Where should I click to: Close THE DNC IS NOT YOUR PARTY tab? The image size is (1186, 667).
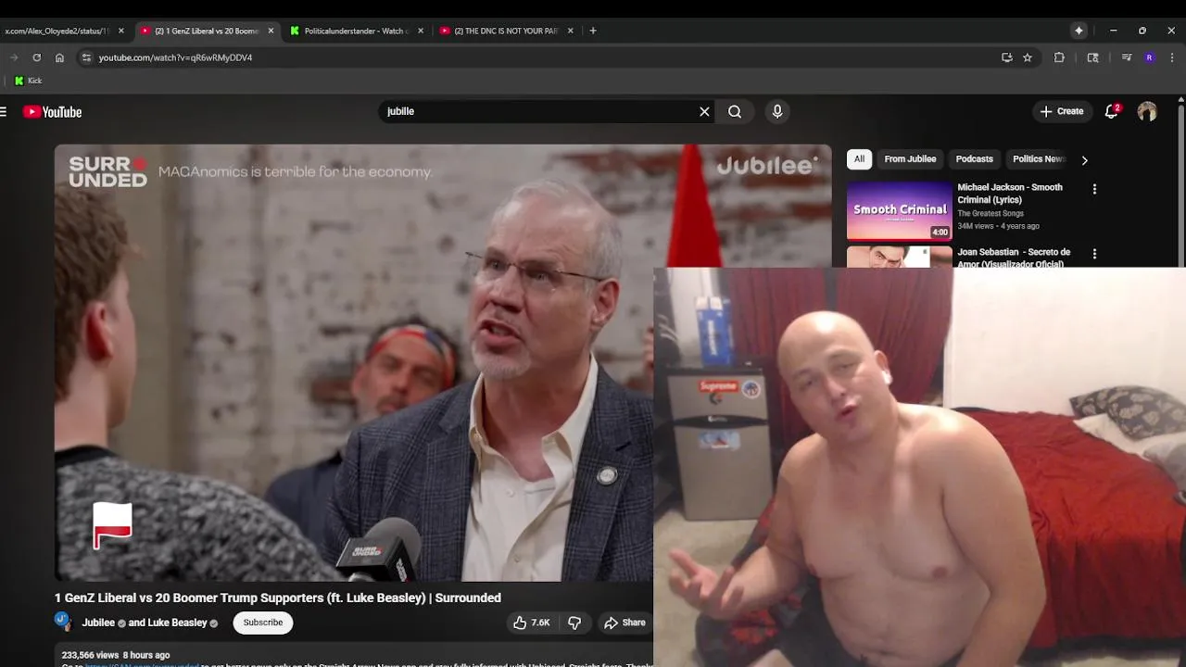coord(570,31)
